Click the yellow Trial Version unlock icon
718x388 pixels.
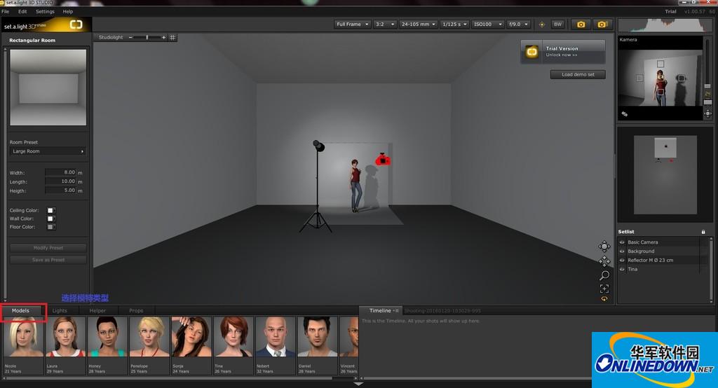[x=531, y=52]
